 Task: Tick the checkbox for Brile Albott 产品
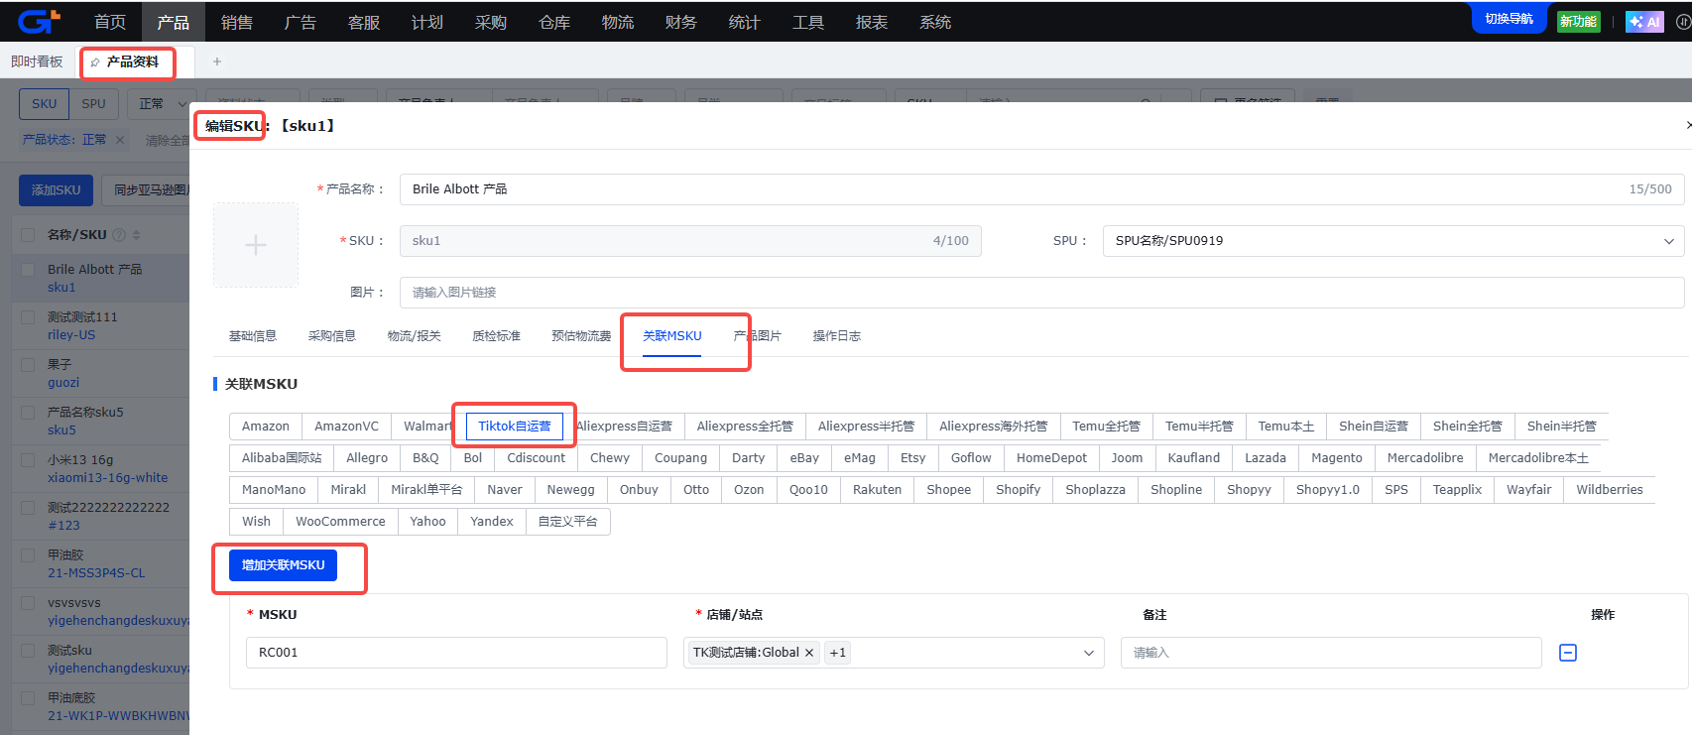tap(28, 270)
